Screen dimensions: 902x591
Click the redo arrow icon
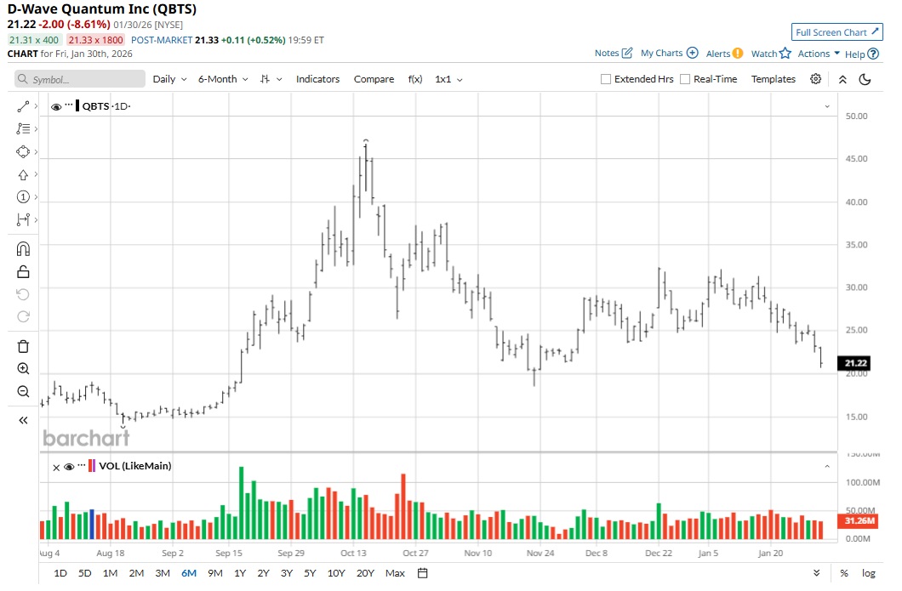click(23, 317)
